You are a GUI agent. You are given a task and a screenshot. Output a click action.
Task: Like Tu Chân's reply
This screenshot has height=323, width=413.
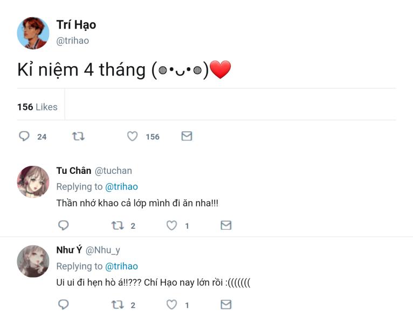[172, 226]
